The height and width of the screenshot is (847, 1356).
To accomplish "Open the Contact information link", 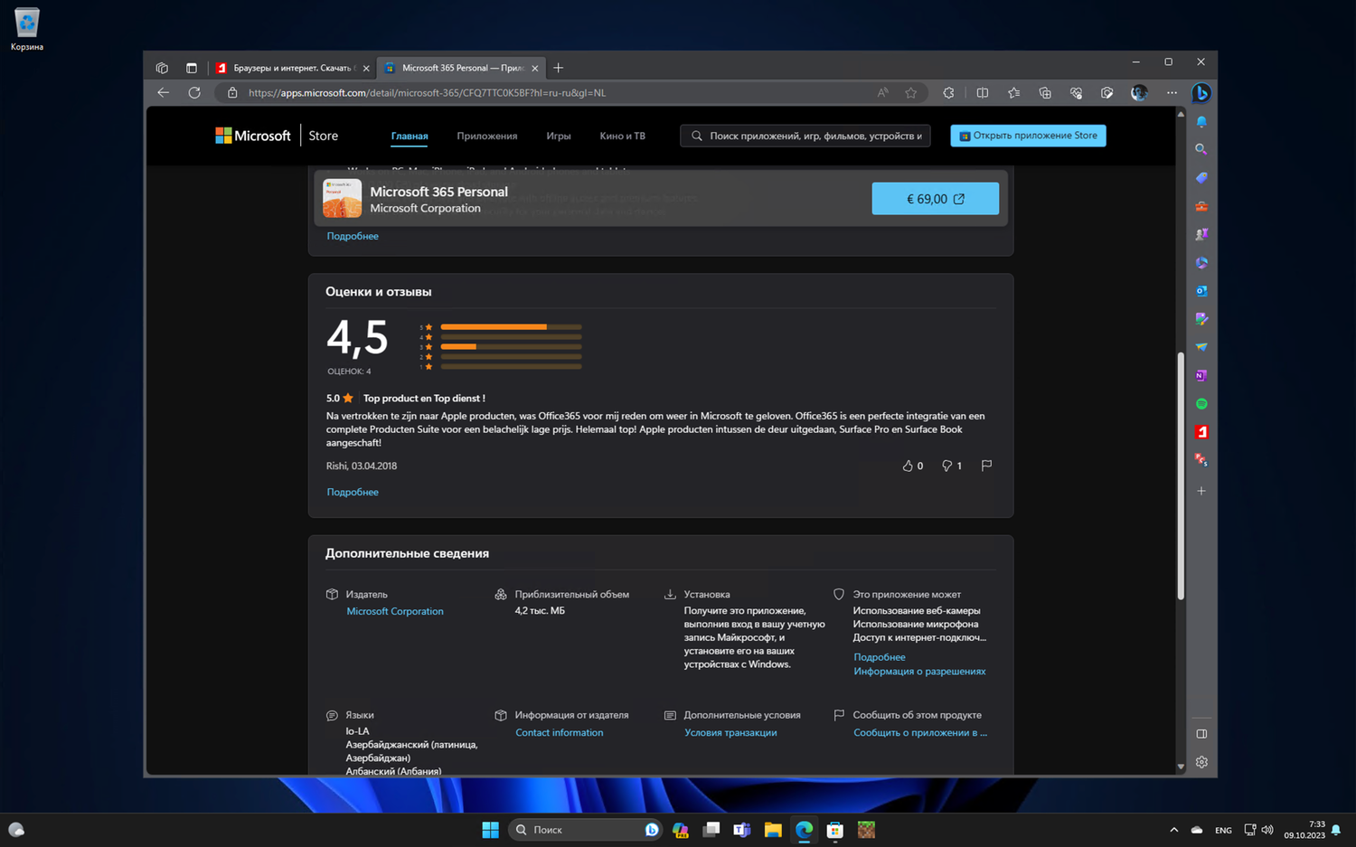I will (560, 732).
